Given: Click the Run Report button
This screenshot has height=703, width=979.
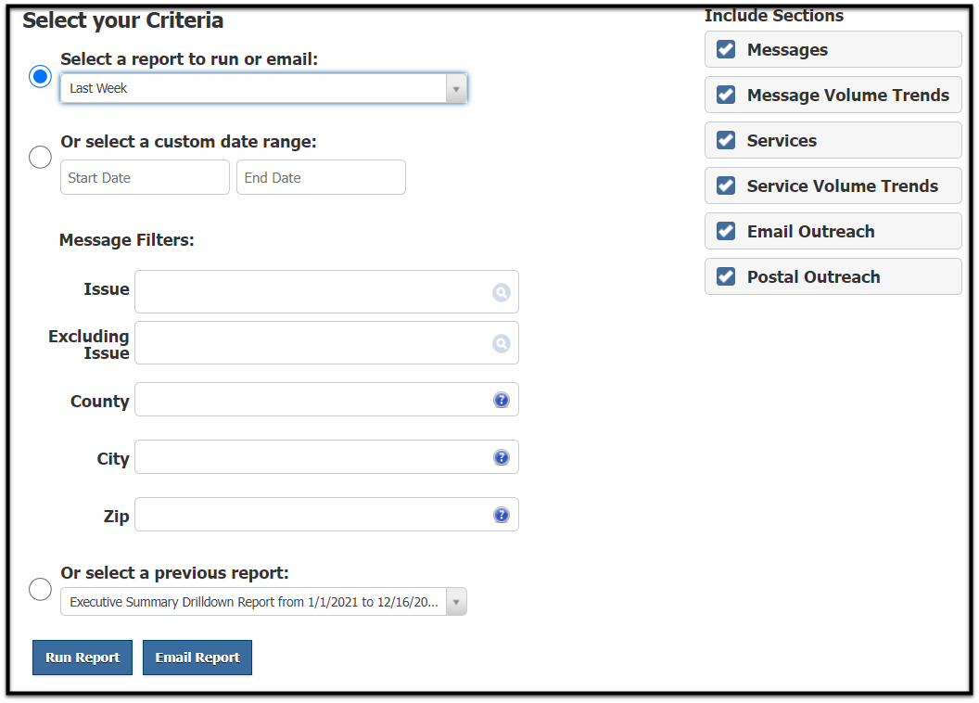Looking at the screenshot, I should coord(83,658).
